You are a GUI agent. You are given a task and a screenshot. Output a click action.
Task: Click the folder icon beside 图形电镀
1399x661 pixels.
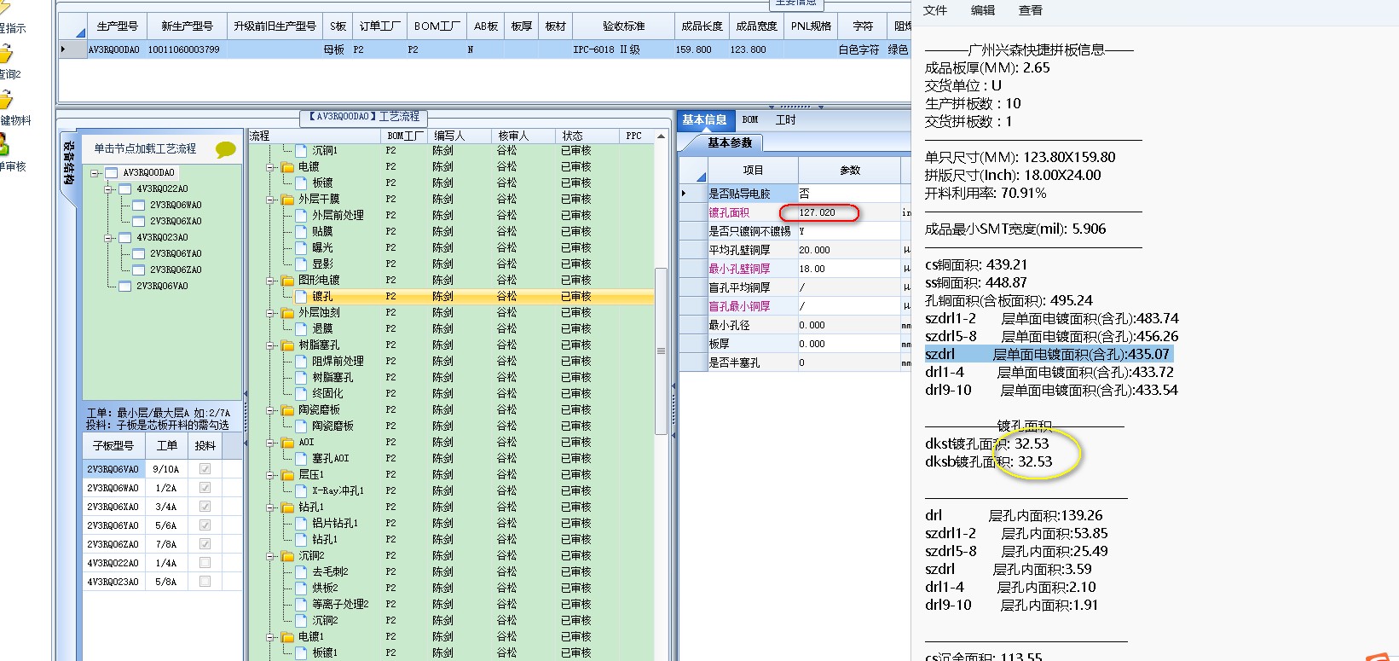(287, 280)
